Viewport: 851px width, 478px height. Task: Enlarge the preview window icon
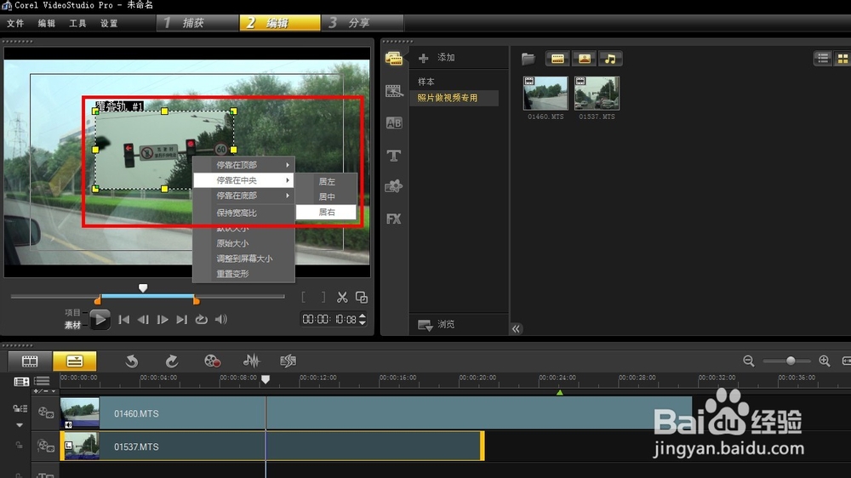(x=362, y=298)
